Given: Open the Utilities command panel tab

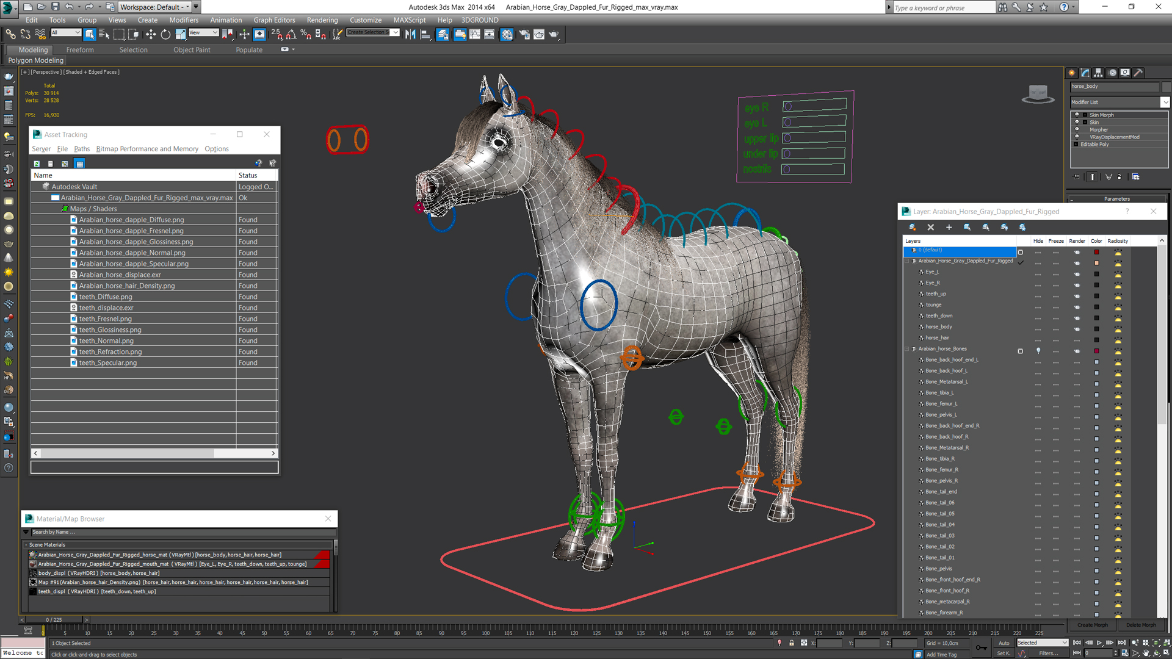Looking at the screenshot, I should click(x=1138, y=73).
